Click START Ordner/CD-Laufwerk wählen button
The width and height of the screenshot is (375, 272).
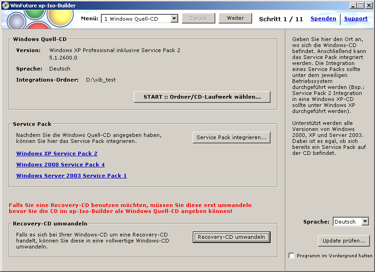202,97
